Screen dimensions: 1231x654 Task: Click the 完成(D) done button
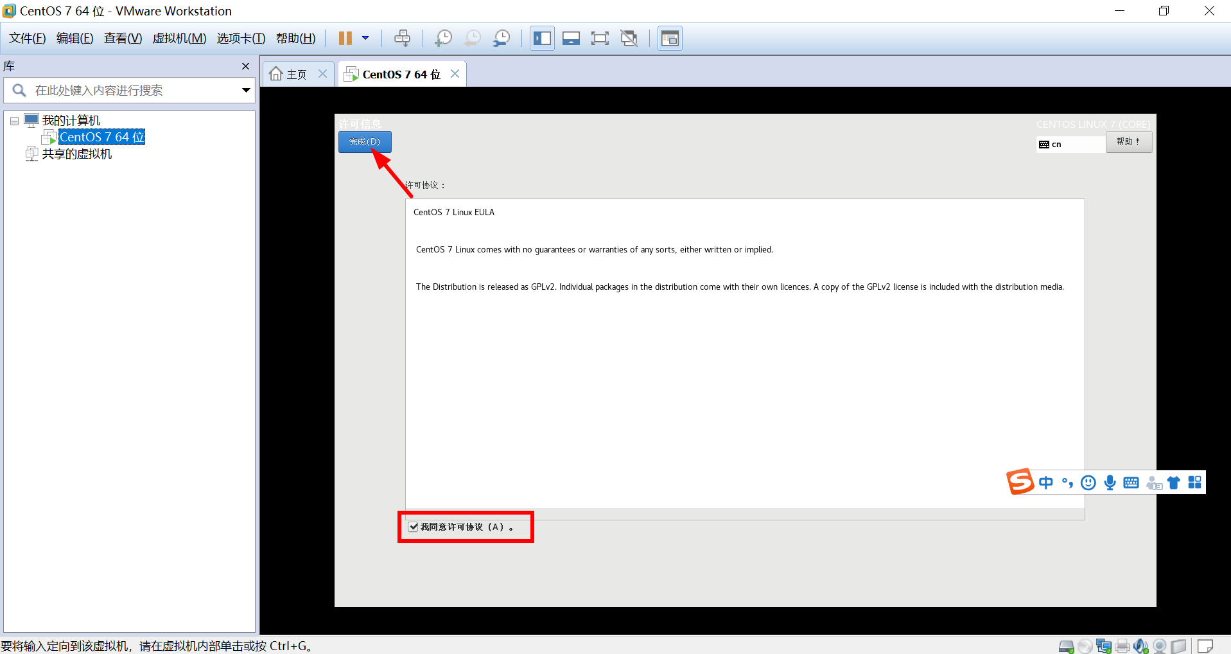365,141
